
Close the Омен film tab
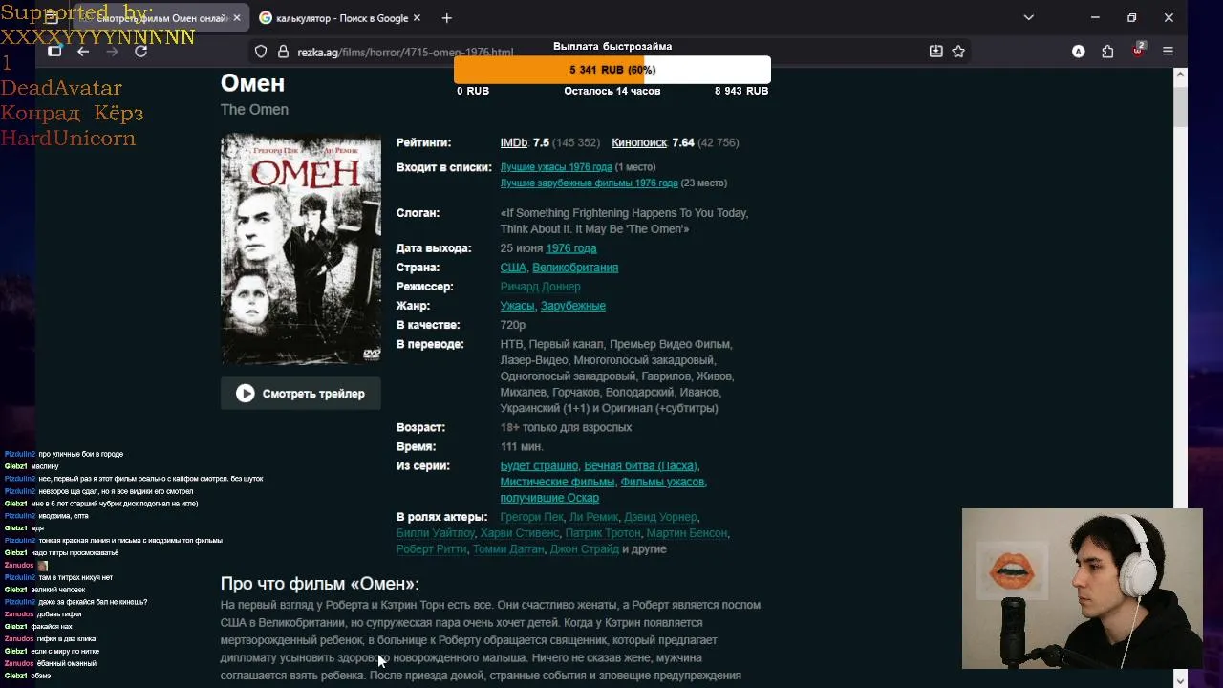click(x=237, y=18)
